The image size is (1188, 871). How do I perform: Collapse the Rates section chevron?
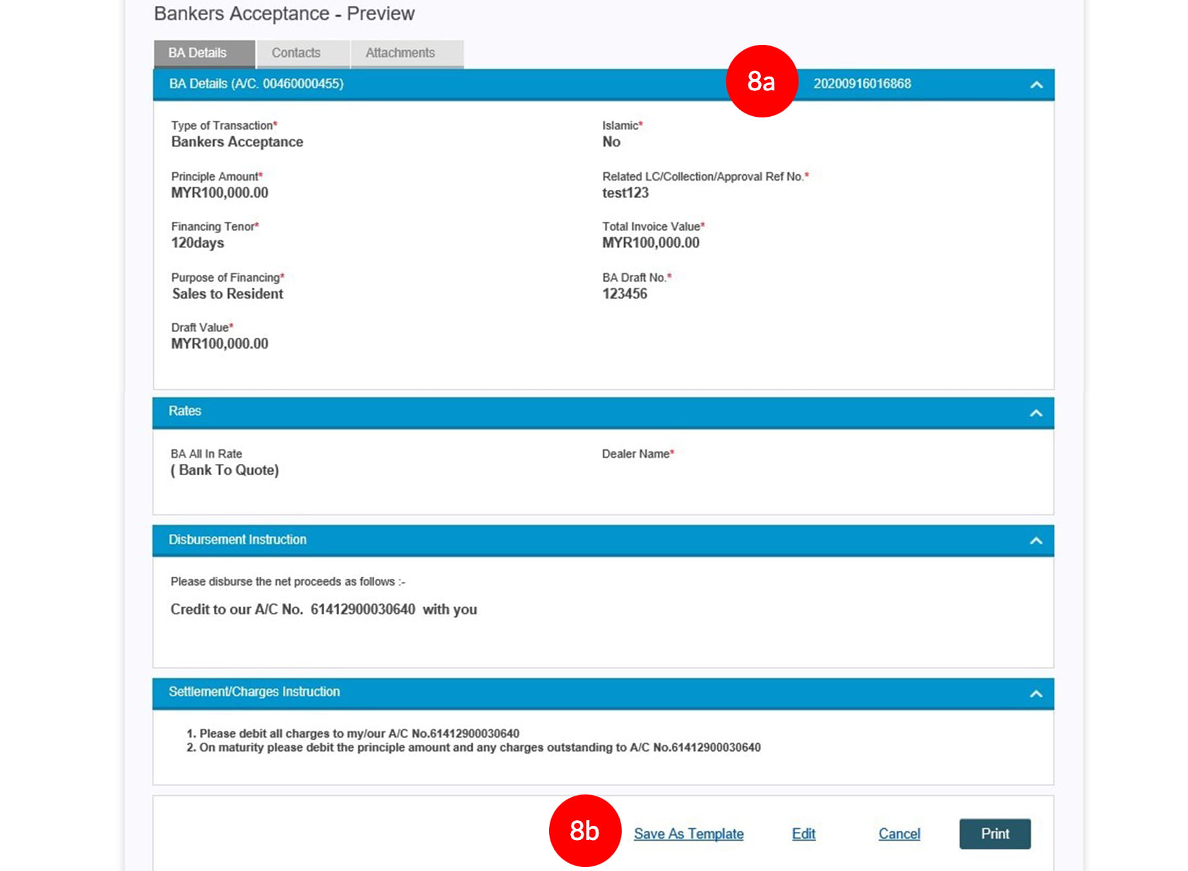(1036, 413)
